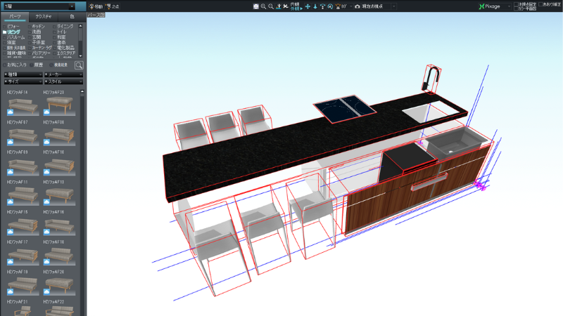Select the HDソファAF14 sofa thumbnail
This screenshot has width=563, height=316.
click(x=24, y=104)
